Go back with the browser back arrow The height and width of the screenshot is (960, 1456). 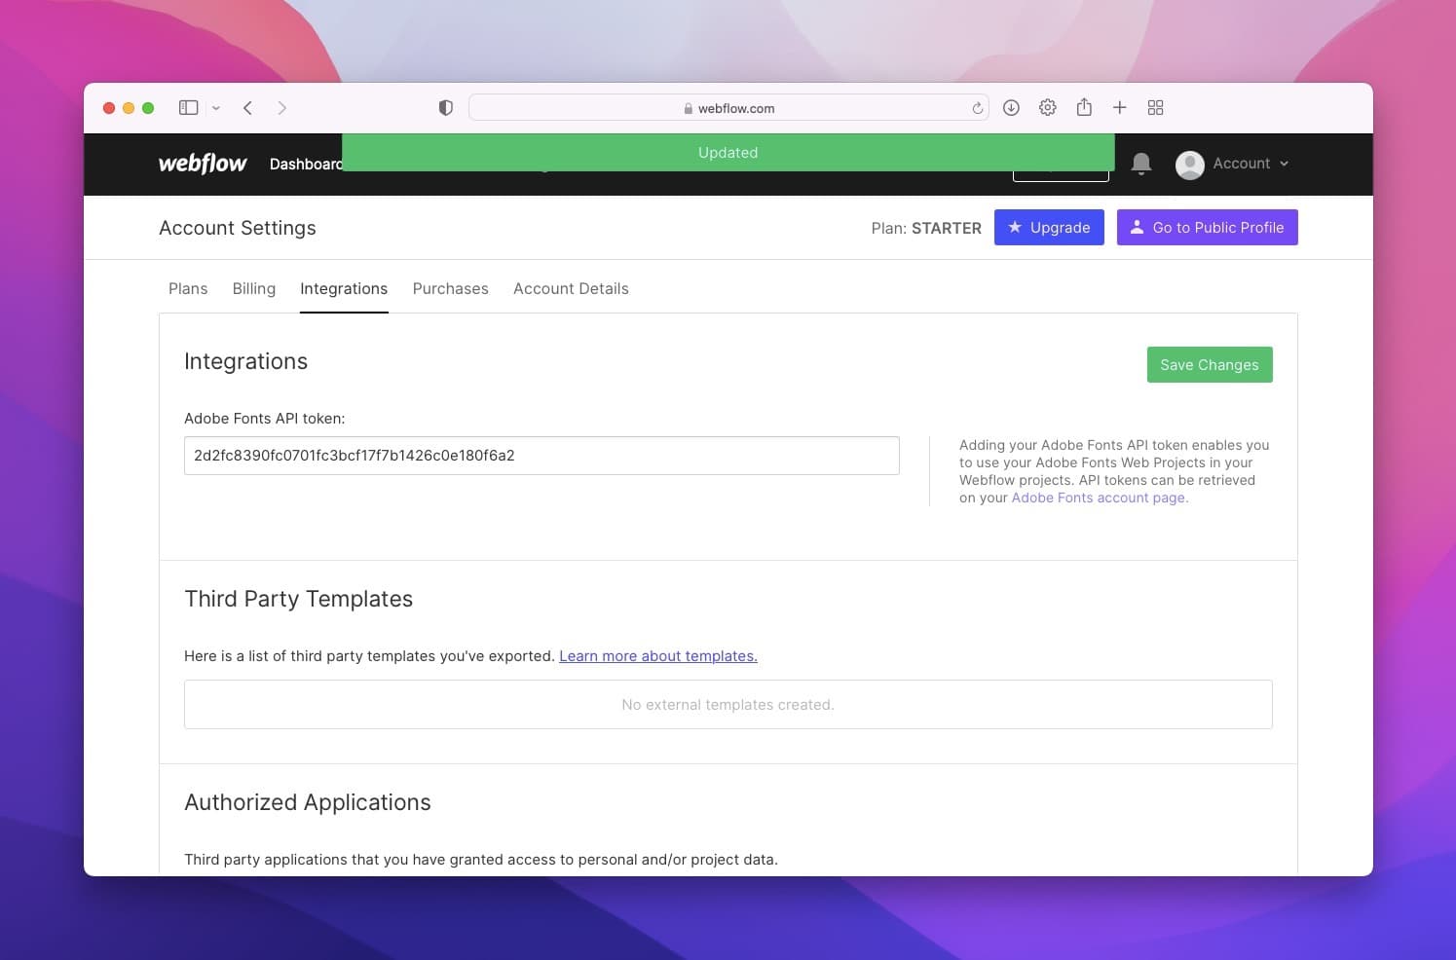pyautogui.click(x=248, y=108)
